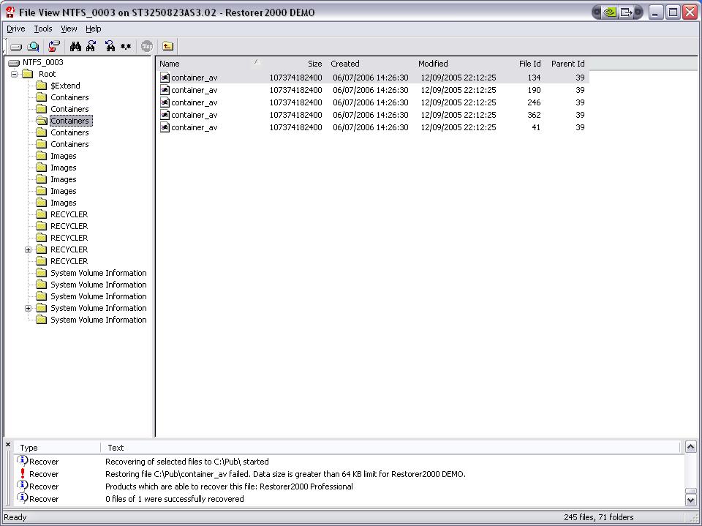Click the green NVIDIA icon in title bar

tap(609, 12)
